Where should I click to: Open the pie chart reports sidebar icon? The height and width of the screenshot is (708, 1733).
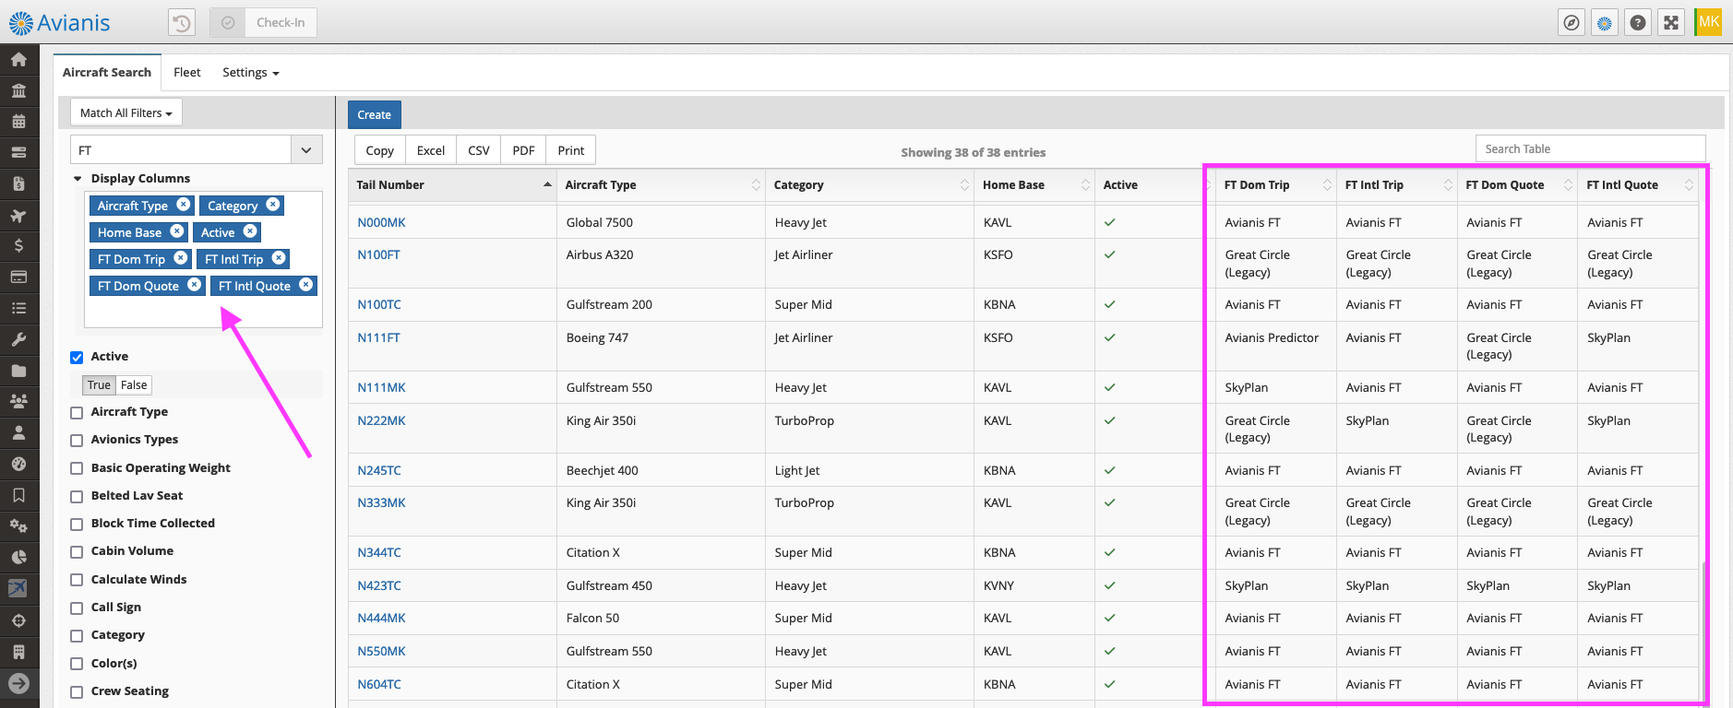(18, 557)
